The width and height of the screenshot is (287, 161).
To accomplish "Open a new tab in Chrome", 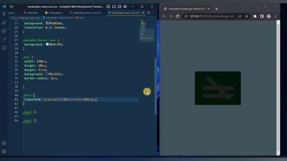I will pyautogui.click(x=217, y=9).
